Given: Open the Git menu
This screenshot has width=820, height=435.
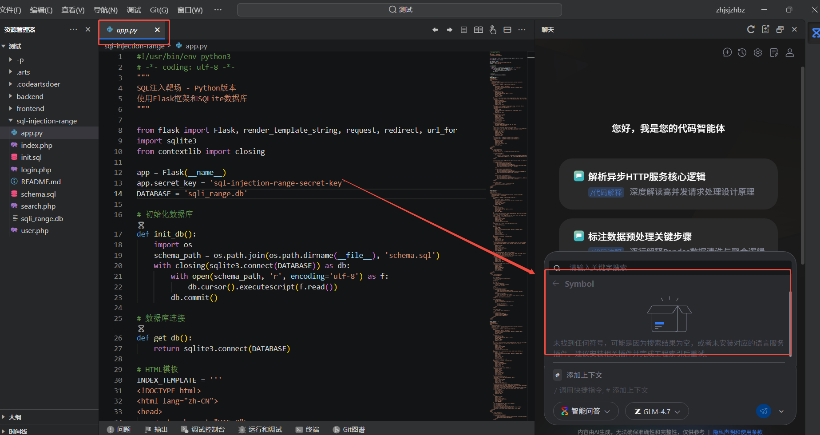Looking at the screenshot, I should pos(159,10).
